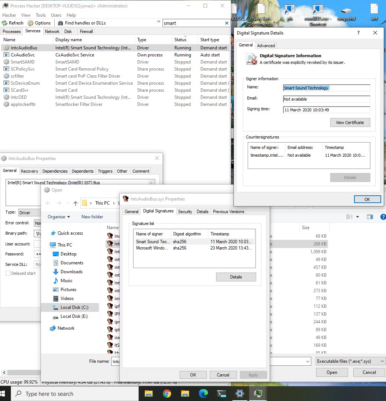Open help icon in Open dialog
This screenshot has height=401, width=386.
point(383,217)
